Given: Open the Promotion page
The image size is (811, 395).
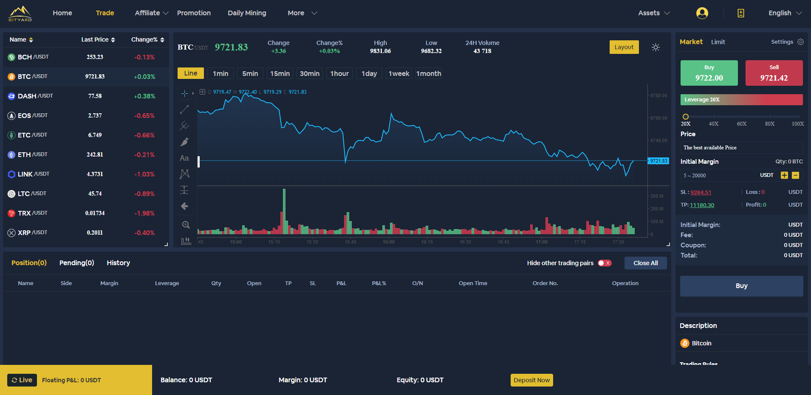Looking at the screenshot, I should click(x=194, y=13).
